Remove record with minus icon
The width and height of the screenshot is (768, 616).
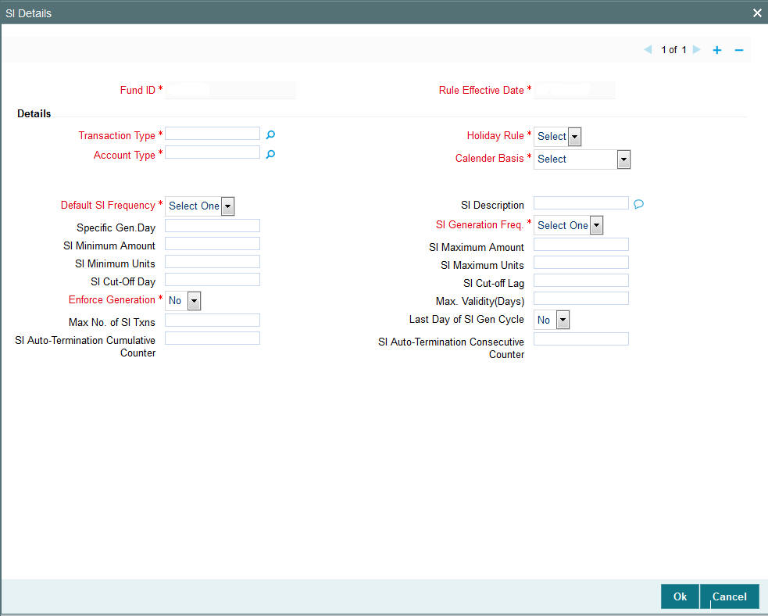coord(739,50)
